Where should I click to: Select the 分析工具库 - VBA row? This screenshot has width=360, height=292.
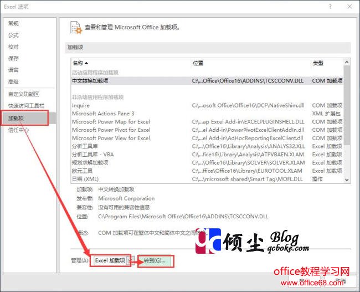pos(207,155)
